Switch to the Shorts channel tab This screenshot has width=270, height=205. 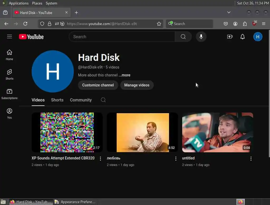[x=57, y=100]
